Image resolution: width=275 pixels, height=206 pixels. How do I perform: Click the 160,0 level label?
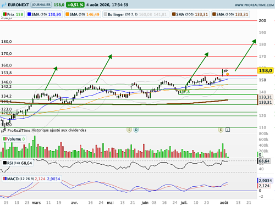coord(7,65)
